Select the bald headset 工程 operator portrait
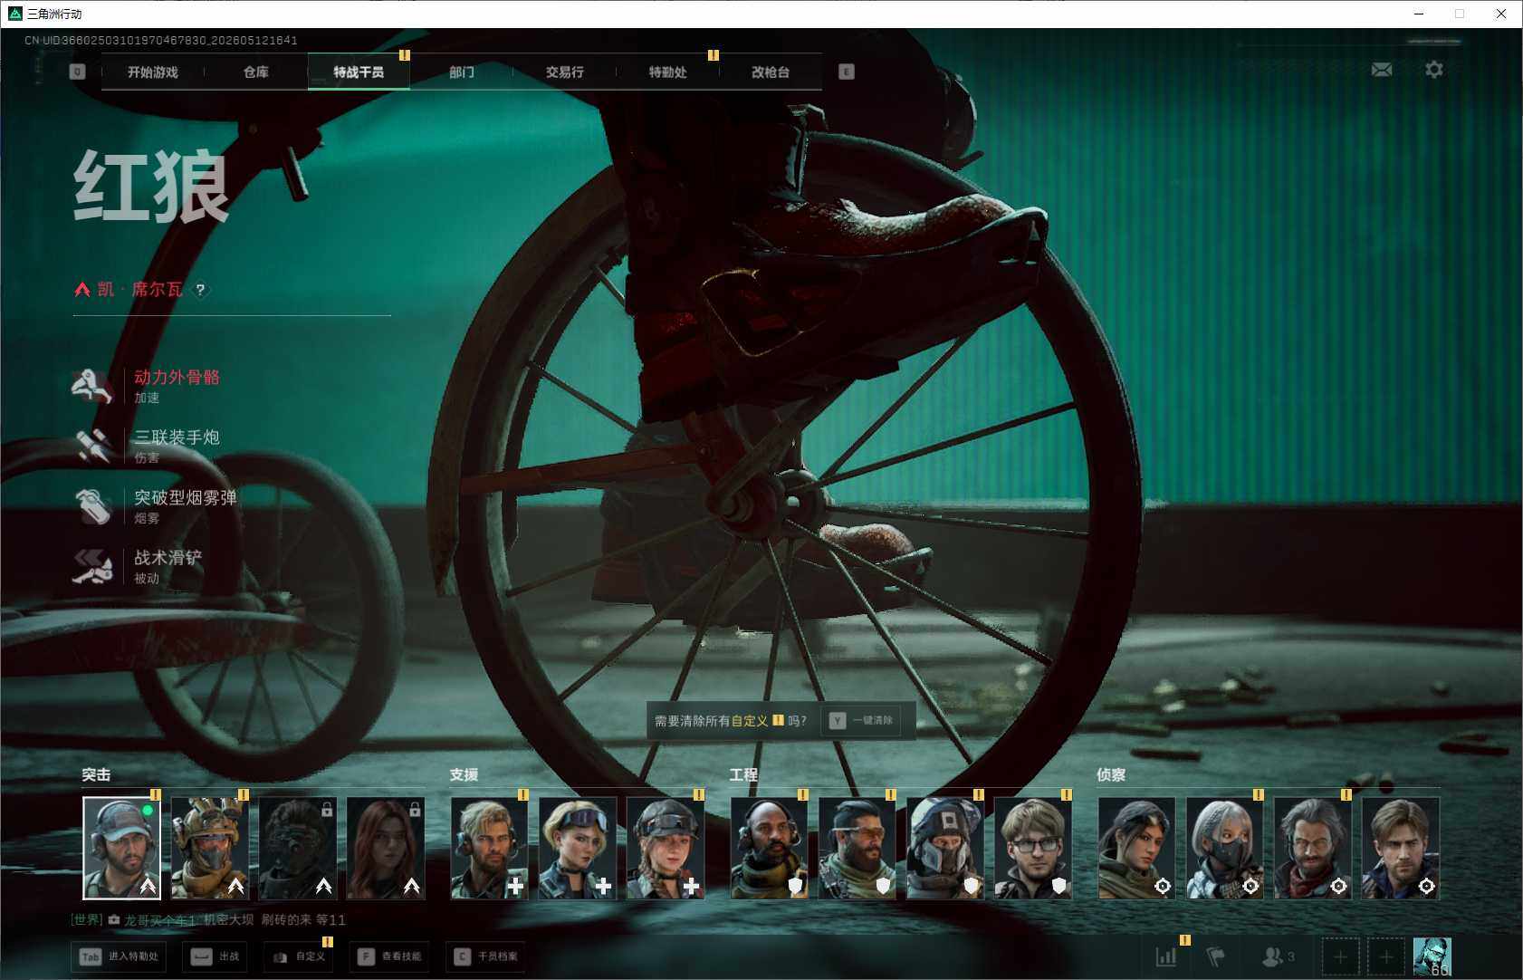 (x=769, y=848)
